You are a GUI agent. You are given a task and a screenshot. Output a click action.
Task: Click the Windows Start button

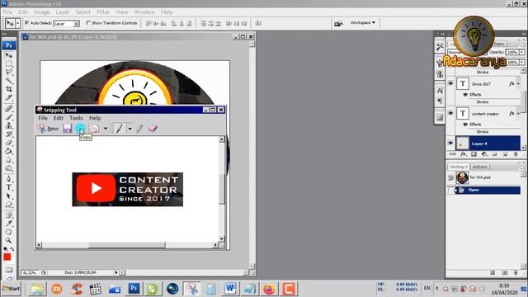click(x=11, y=289)
